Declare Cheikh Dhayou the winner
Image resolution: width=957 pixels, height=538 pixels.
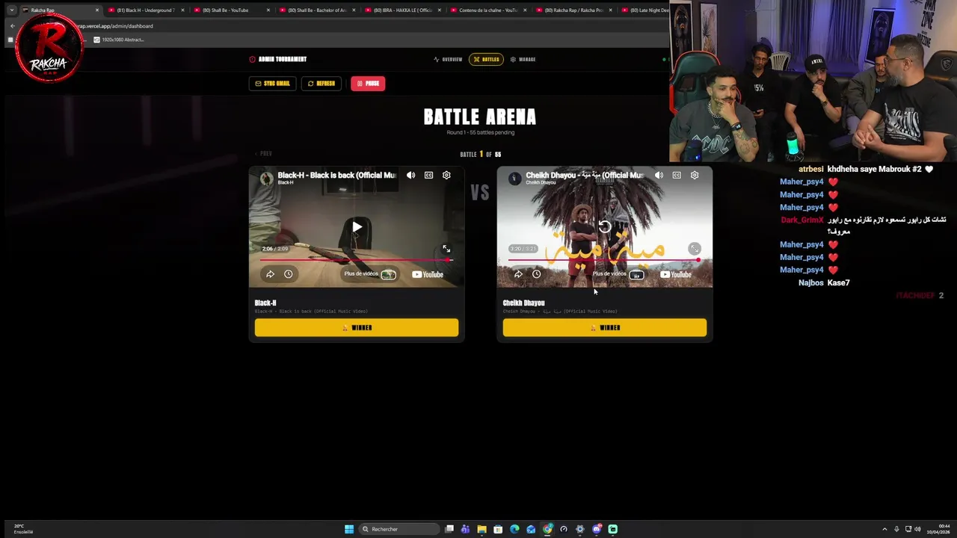pos(605,327)
